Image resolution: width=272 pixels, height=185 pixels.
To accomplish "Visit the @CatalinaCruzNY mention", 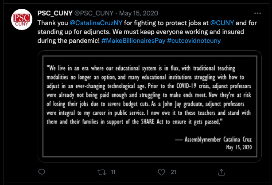I will 93,22.
